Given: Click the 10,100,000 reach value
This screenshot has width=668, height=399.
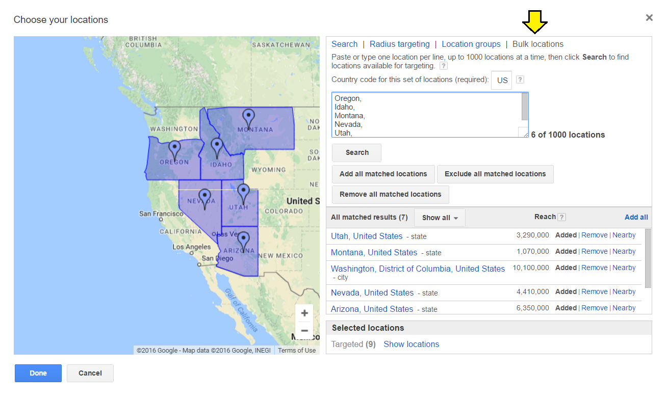Looking at the screenshot, I should point(531,268).
